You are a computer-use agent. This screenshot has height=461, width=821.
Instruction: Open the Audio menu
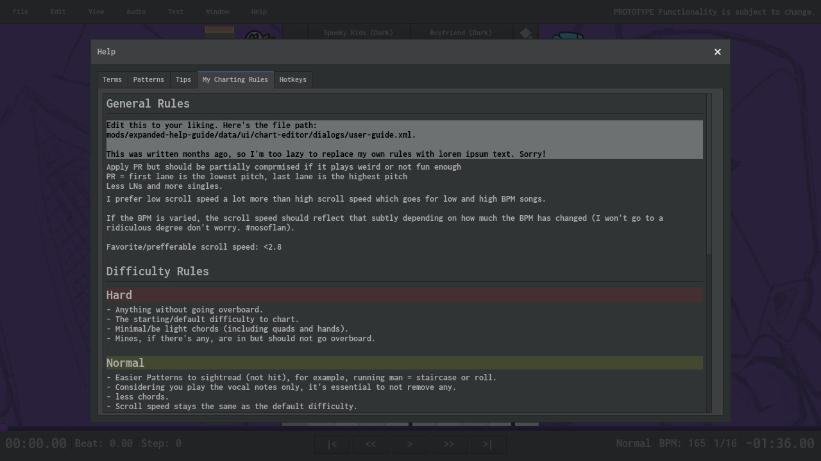point(135,12)
